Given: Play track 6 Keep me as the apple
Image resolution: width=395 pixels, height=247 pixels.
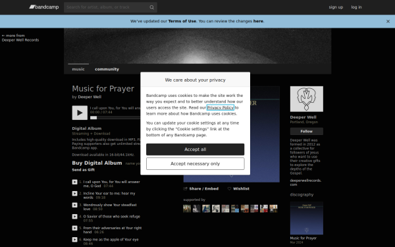Looking at the screenshot, I should [x=74, y=240].
